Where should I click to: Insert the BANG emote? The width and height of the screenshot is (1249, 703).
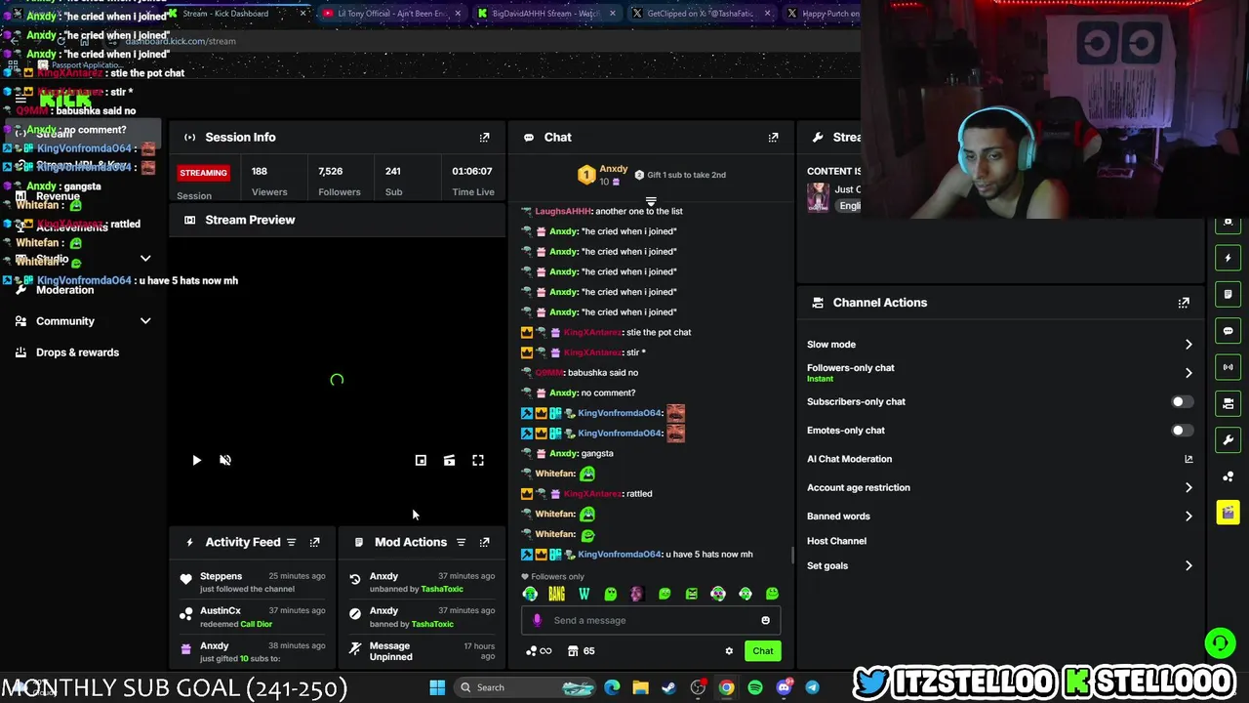(x=556, y=594)
